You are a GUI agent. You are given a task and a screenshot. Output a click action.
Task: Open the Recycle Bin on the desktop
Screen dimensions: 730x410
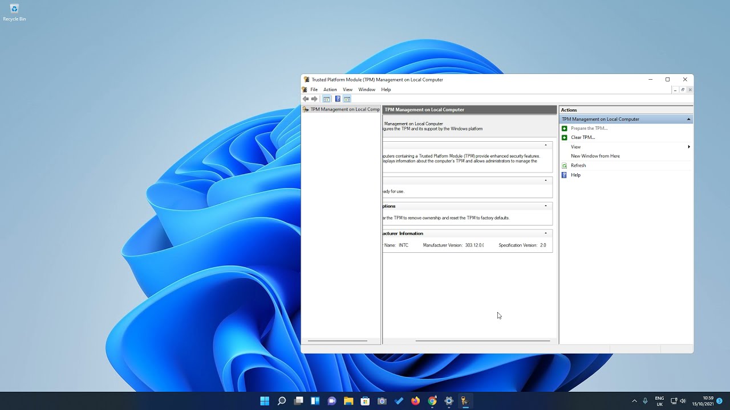pos(14,13)
